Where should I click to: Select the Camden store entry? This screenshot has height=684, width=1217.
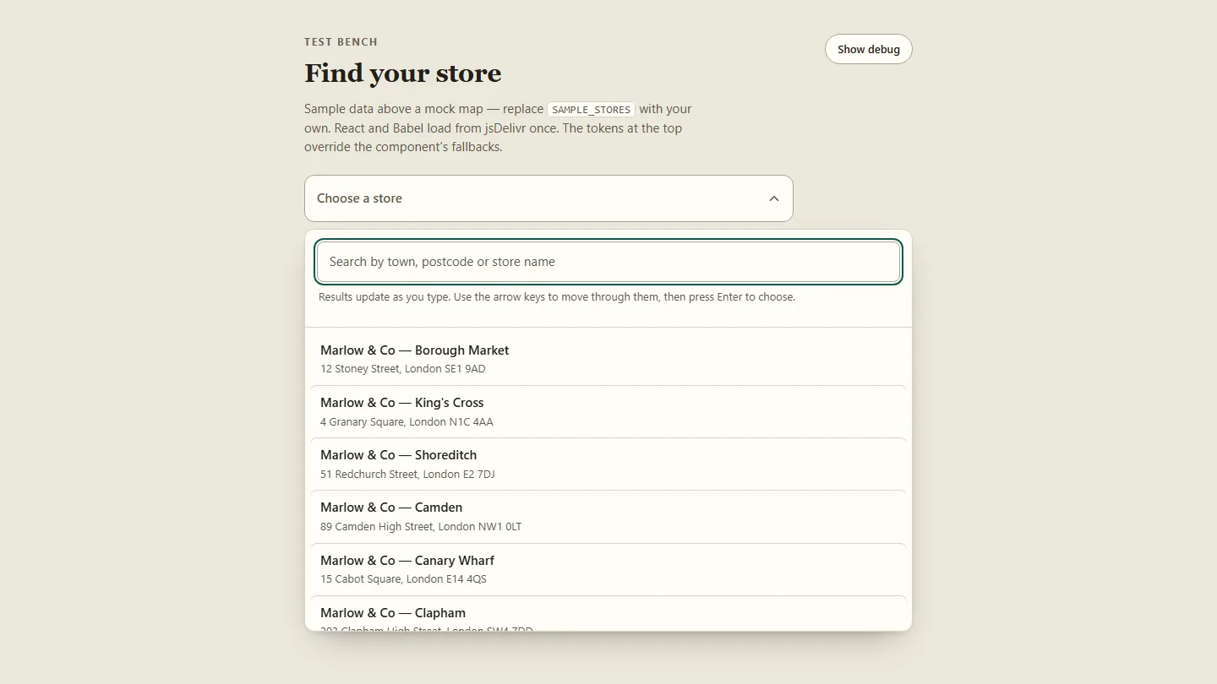(608, 516)
